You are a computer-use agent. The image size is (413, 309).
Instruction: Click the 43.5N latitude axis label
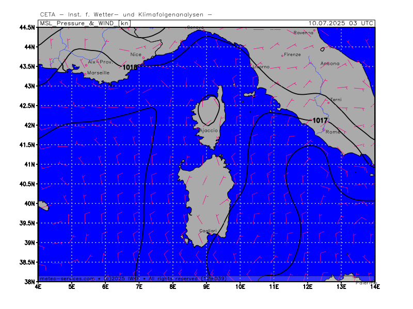click(x=27, y=66)
